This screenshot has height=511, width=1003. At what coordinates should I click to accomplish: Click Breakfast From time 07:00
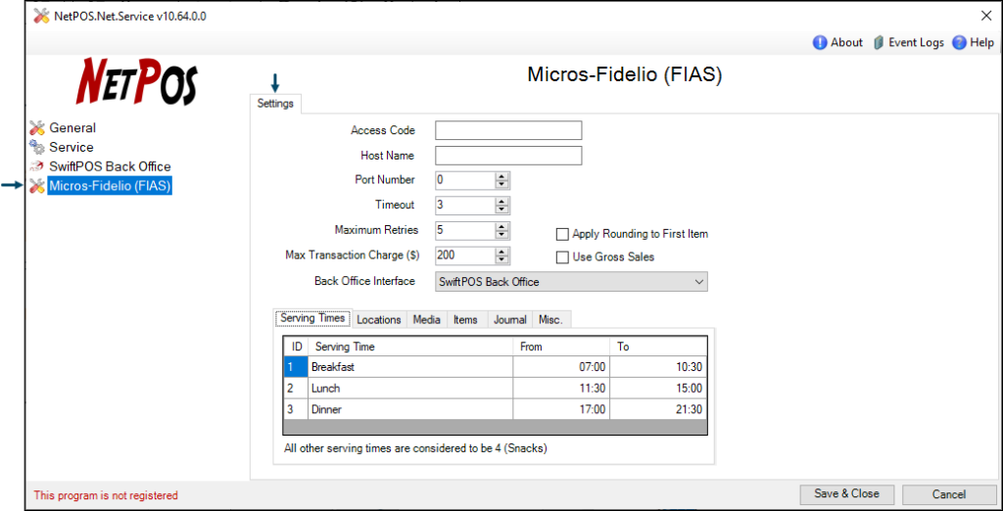click(561, 367)
